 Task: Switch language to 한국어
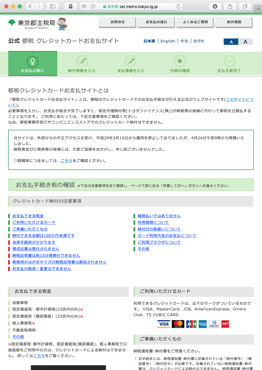click(x=199, y=41)
